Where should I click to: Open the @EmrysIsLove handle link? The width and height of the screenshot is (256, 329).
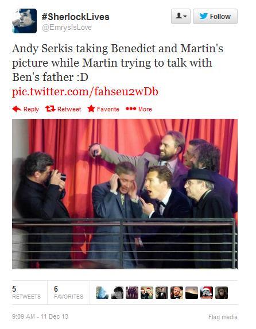[x=67, y=28]
